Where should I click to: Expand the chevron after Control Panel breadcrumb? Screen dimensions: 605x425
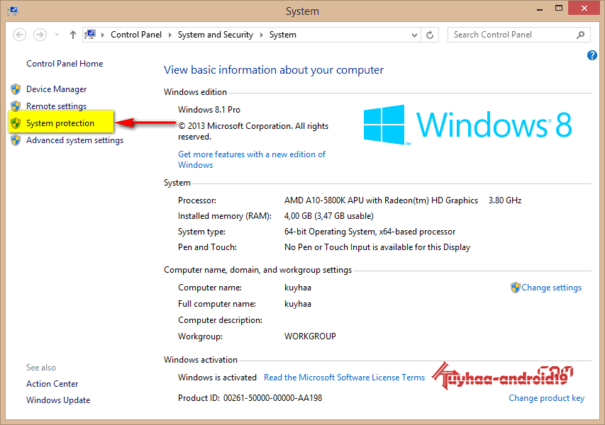click(x=170, y=35)
